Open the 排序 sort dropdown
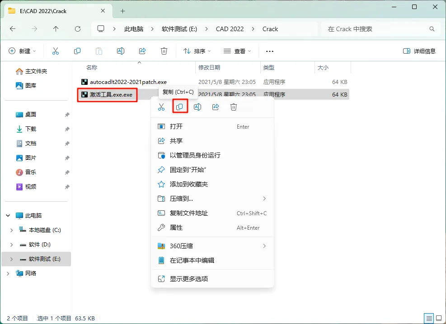This screenshot has width=446, height=324. [197, 51]
